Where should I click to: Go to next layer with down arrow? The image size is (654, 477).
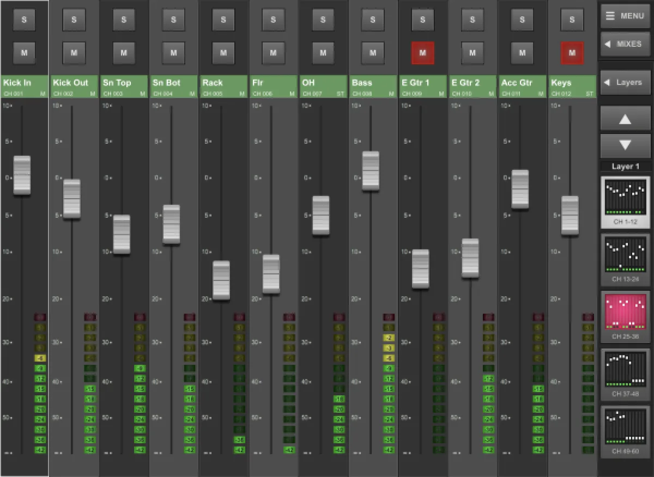coord(625,145)
